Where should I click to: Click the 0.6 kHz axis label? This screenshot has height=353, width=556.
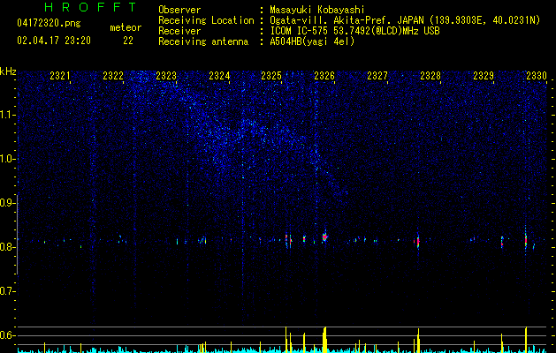[7, 335]
